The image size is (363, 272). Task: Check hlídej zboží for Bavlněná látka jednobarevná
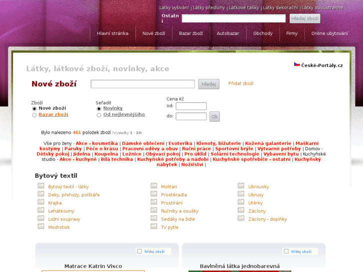[x=286, y=252]
